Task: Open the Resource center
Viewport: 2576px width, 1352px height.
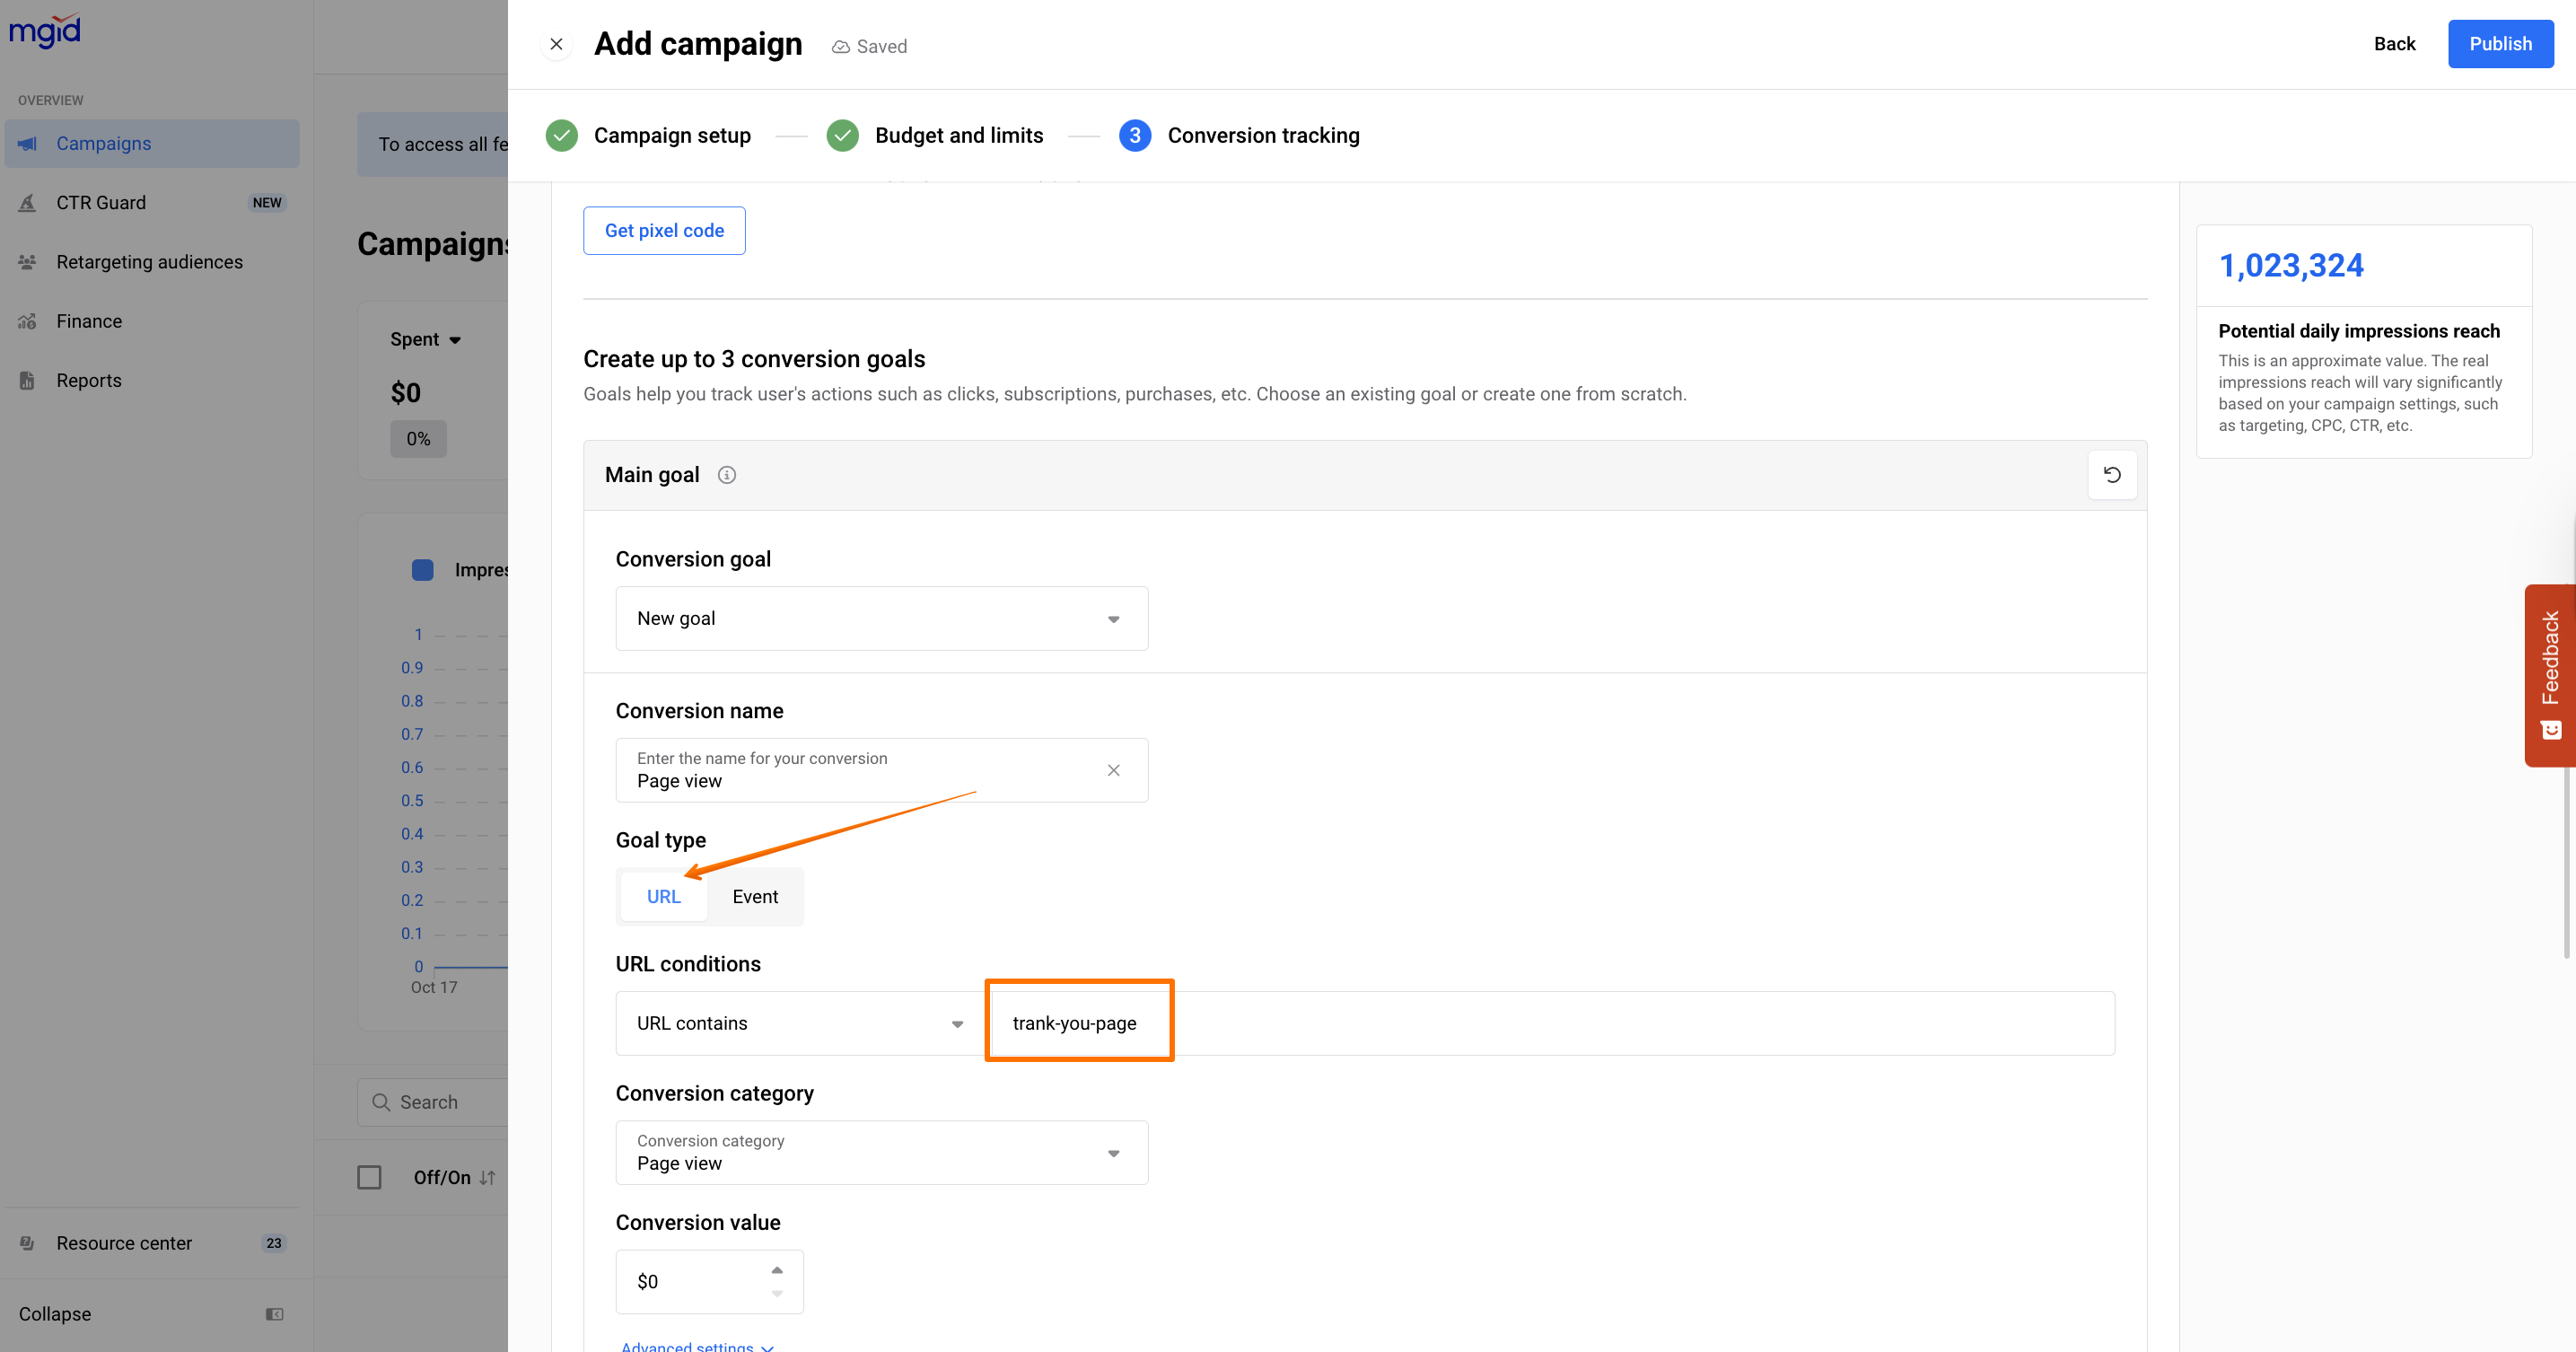Action: pos(124,1243)
